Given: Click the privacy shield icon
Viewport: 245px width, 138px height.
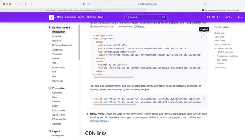Looking at the screenshot, I should pyautogui.click(x=84, y=4).
